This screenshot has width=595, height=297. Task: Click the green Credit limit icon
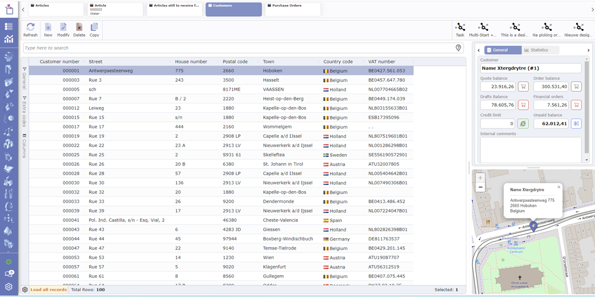pos(523,123)
